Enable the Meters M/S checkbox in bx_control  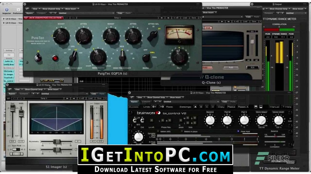pyautogui.click(x=158, y=131)
